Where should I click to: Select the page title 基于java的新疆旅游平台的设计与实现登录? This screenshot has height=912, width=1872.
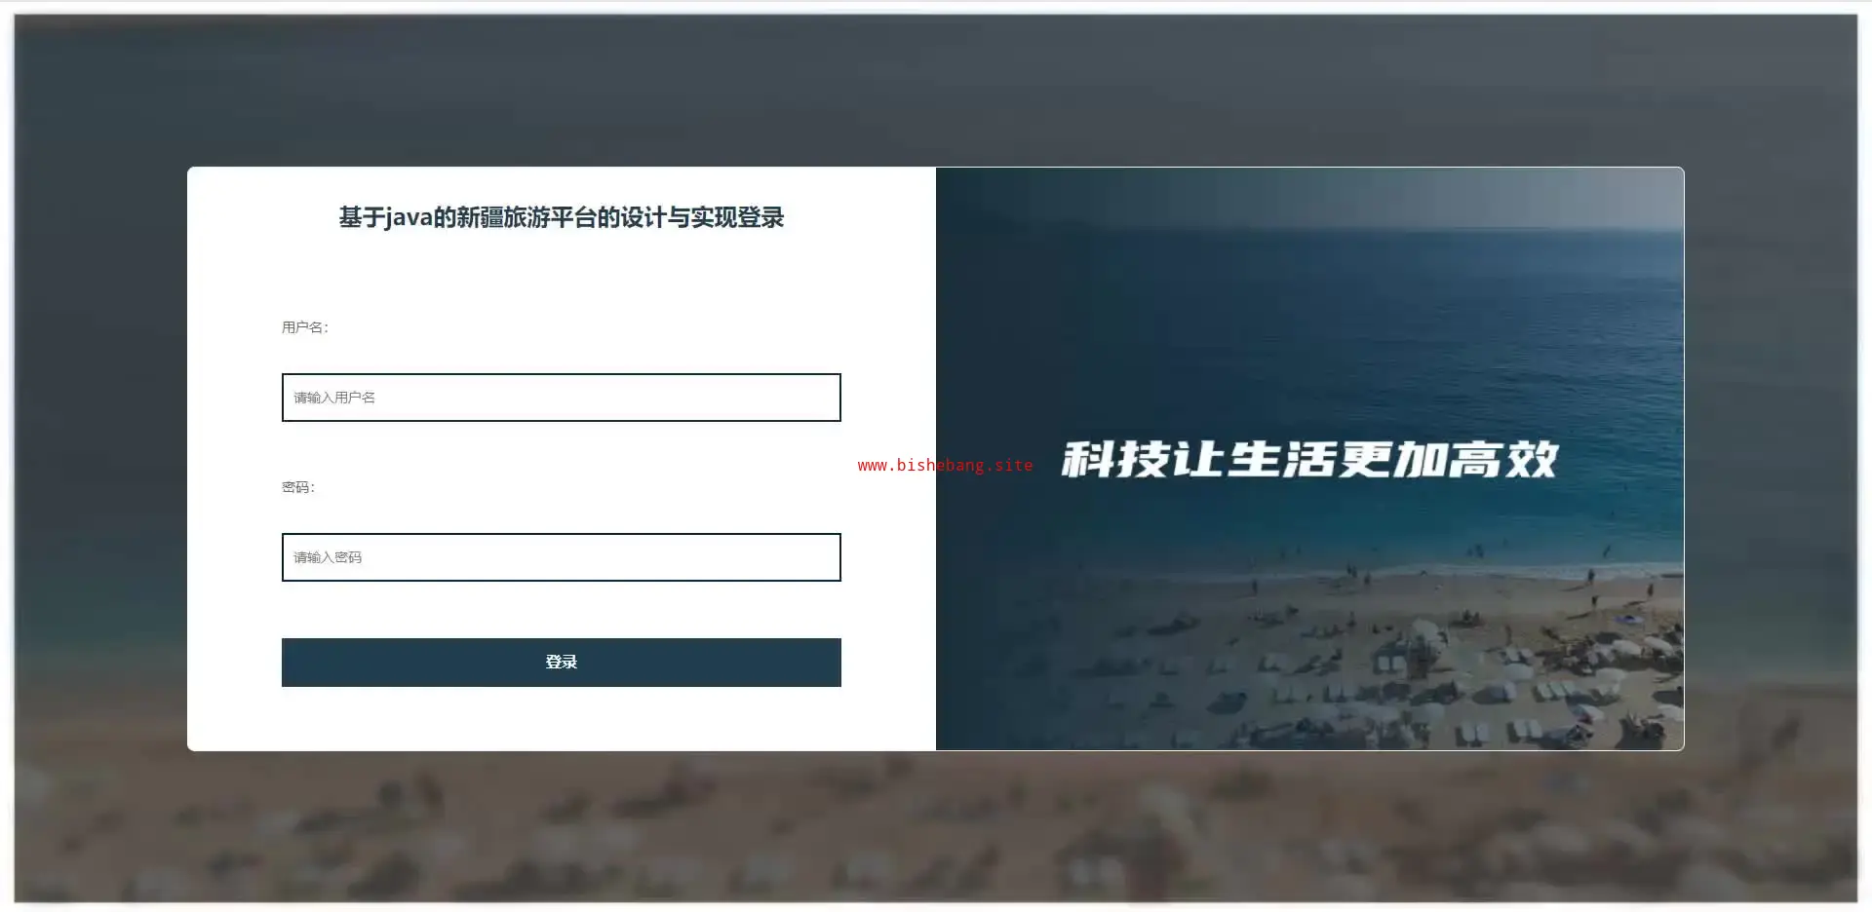[x=562, y=217]
